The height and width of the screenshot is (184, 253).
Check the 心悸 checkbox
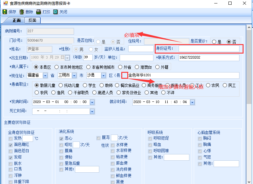(x=200, y=151)
